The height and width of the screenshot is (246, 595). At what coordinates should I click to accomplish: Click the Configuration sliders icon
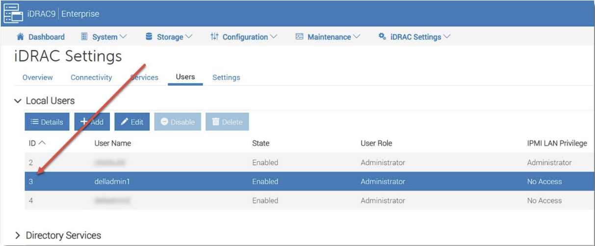[x=214, y=37]
